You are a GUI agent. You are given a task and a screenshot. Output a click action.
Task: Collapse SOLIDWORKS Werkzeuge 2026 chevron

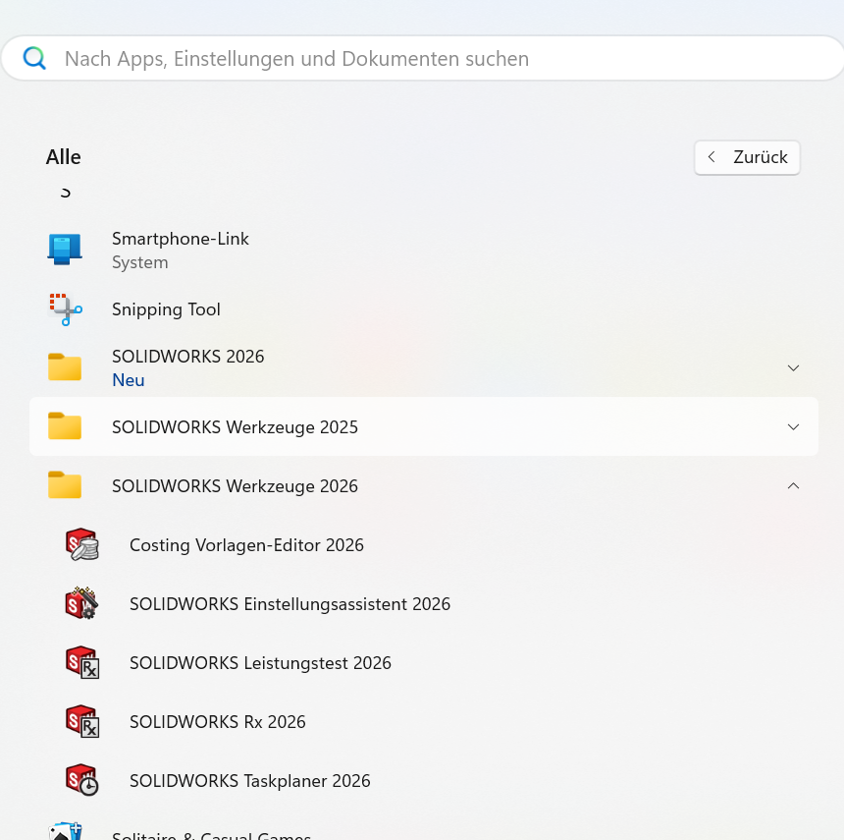coord(793,486)
